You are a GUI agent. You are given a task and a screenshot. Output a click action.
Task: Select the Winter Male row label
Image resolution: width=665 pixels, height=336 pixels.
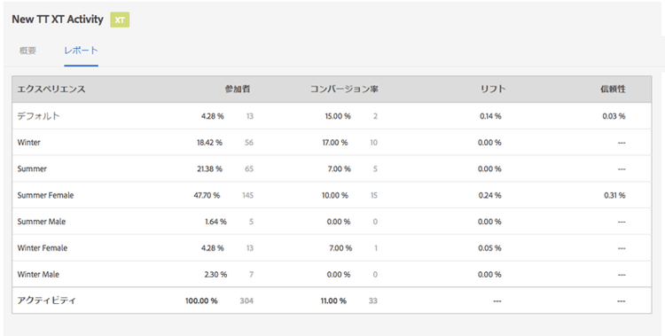(x=38, y=275)
